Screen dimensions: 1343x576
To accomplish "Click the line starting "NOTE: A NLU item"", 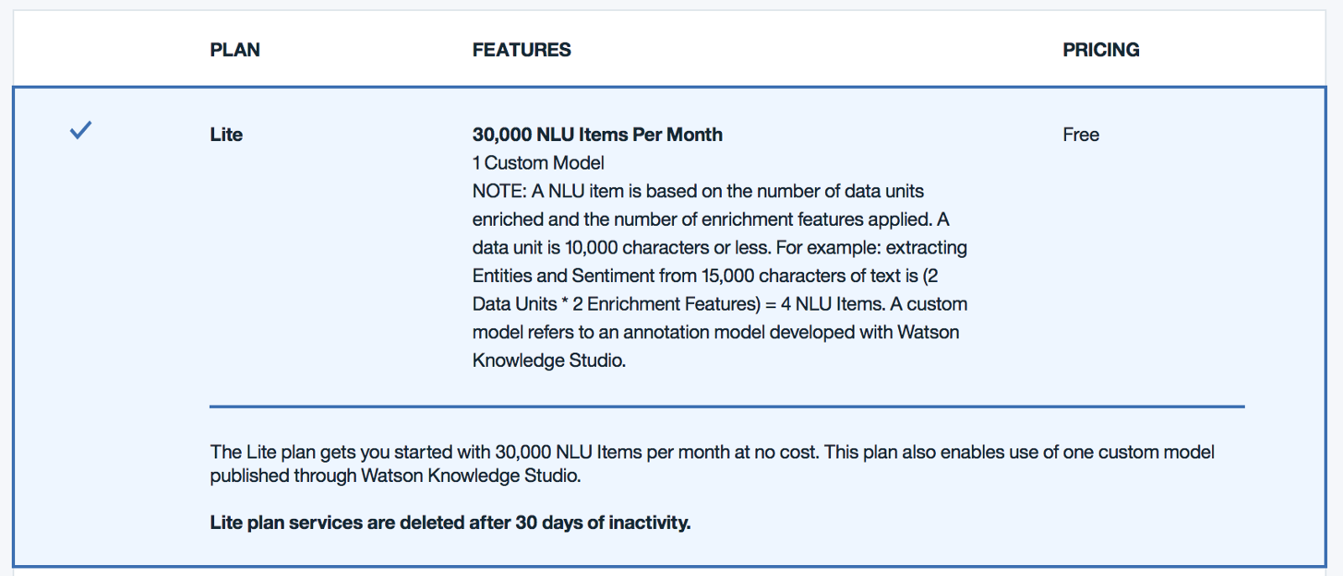I will (x=698, y=191).
